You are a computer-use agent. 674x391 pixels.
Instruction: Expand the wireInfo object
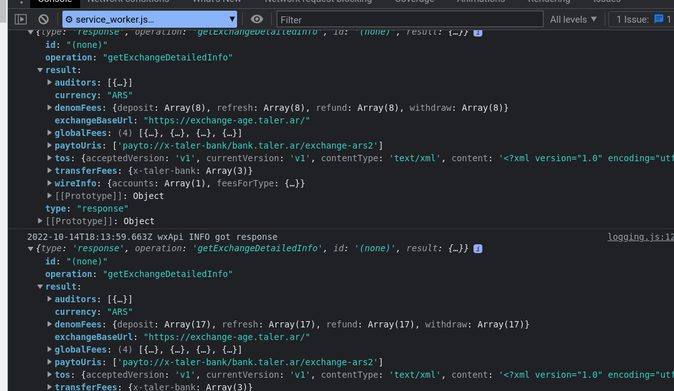[50, 183]
